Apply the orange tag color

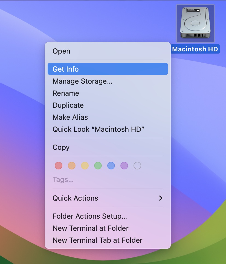tap(72, 166)
